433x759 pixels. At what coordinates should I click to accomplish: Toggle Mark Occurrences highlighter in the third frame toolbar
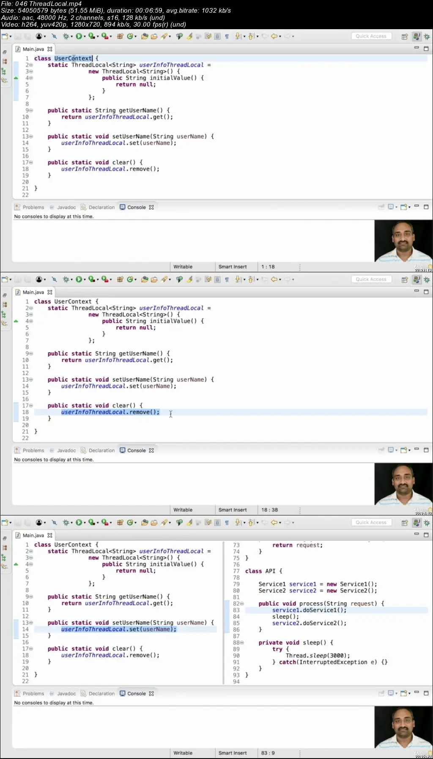pyautogui.click(x=189, y=523)
